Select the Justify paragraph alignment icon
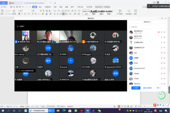Image resolution: width=170 pixels, height=113 pixels. coord(63,14)
